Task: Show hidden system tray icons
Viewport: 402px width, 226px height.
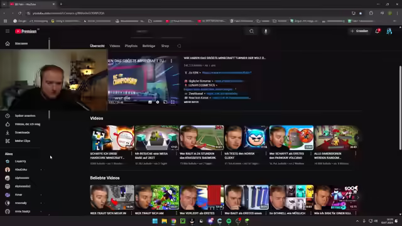Action: pyautogui.click(x=357, y=221)
